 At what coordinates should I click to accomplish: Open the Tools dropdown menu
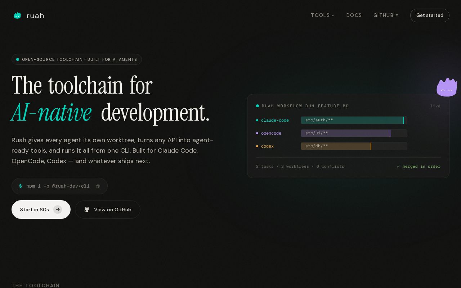coord(323,15)
